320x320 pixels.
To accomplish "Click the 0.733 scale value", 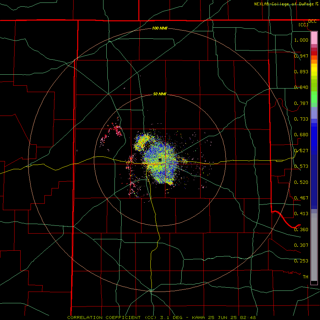I will pyautogui.click(x=301, y=119).
